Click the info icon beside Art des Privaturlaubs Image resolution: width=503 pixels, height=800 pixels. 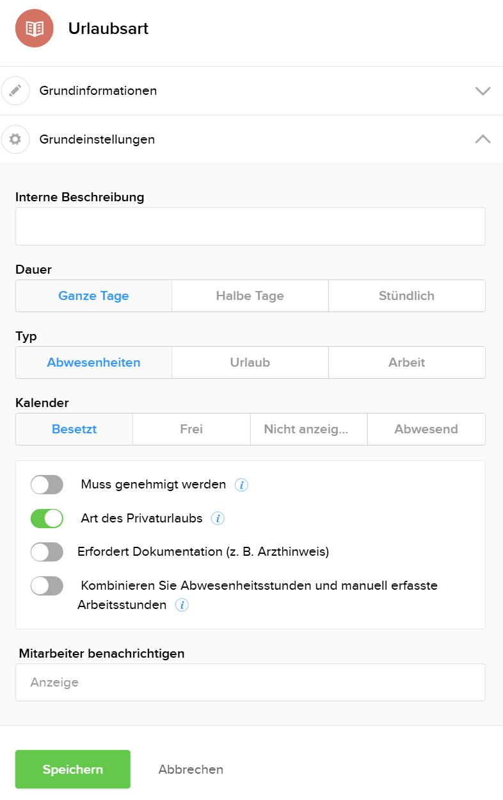coord(218,518)
